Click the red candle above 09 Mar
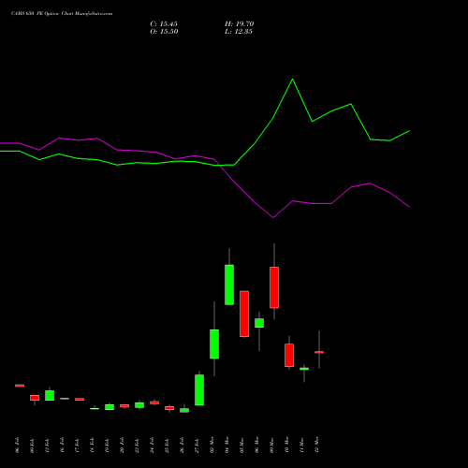The height and width of the screenshot is (468, 468). coord(274,287)
